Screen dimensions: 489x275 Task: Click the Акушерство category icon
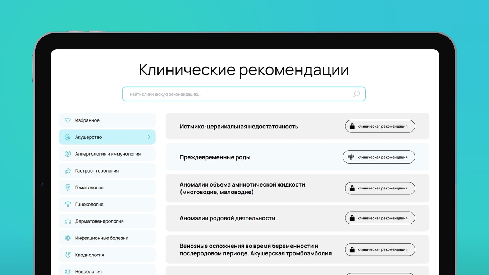68,137
